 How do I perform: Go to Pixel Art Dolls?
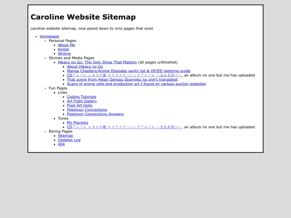[x=80, y=106]
